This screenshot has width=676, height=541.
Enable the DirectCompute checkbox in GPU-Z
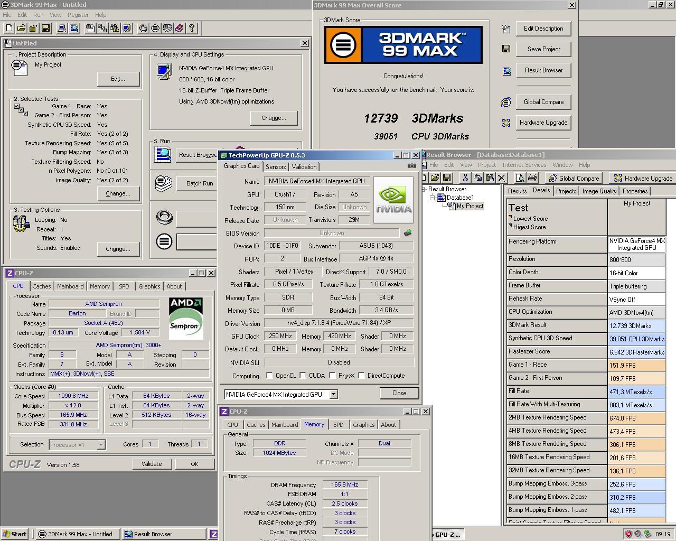point(362,376)
